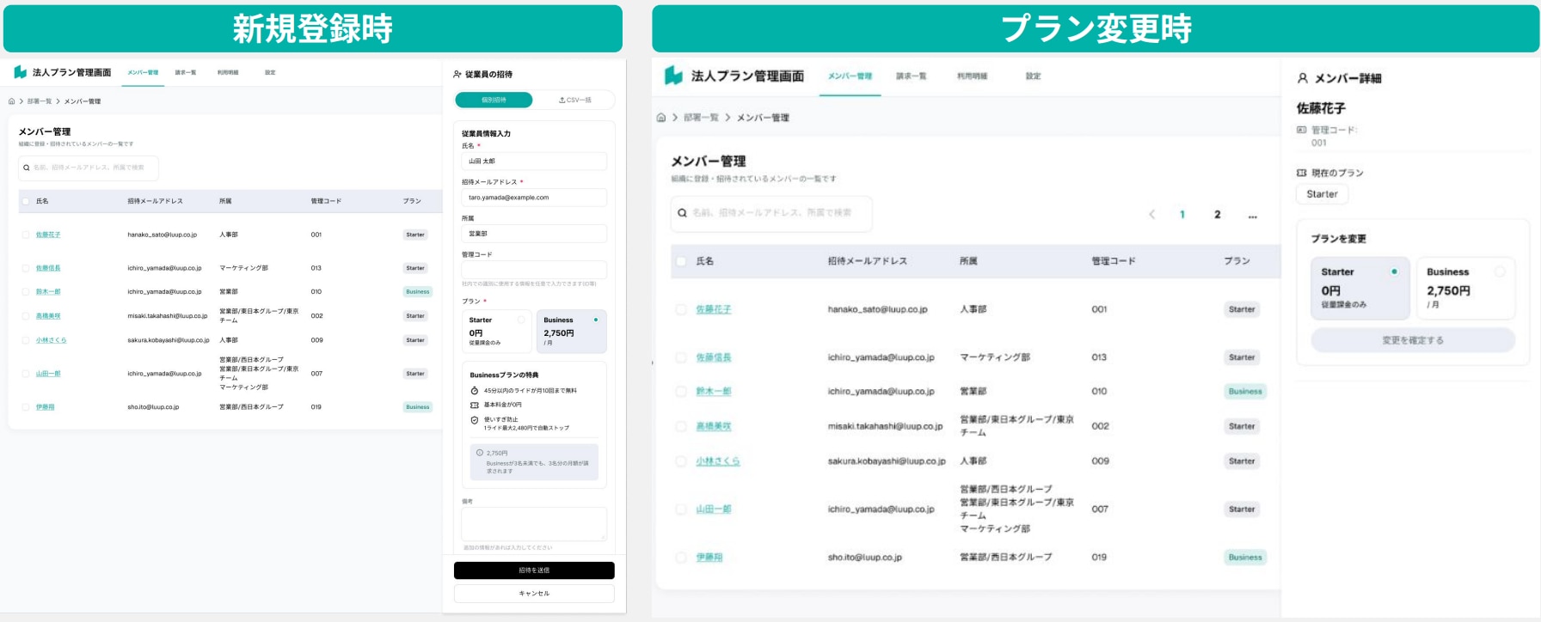The height and width of the screenshot is (622, 1541).
Task: Open 鈴木一郎 link in プラン変更時 member list
Action: pyautogui.click(x=714, y=392)
